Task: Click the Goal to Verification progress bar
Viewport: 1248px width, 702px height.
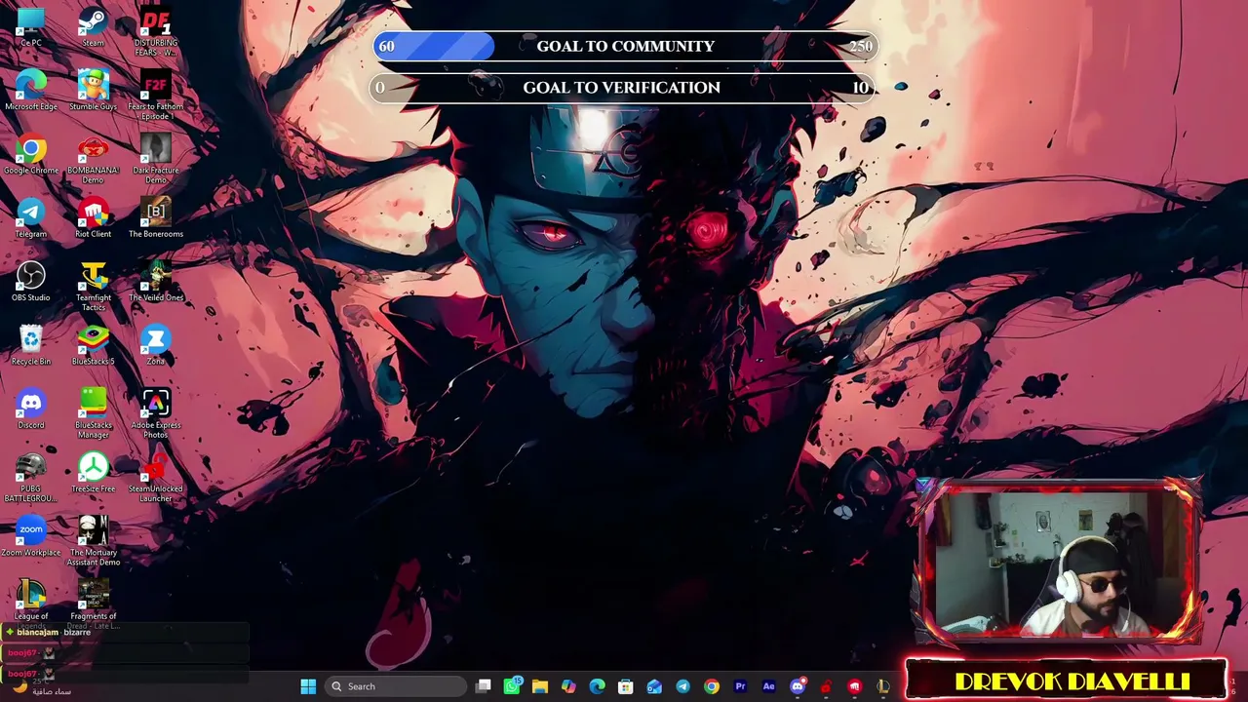Action: (x=623, y=88)
